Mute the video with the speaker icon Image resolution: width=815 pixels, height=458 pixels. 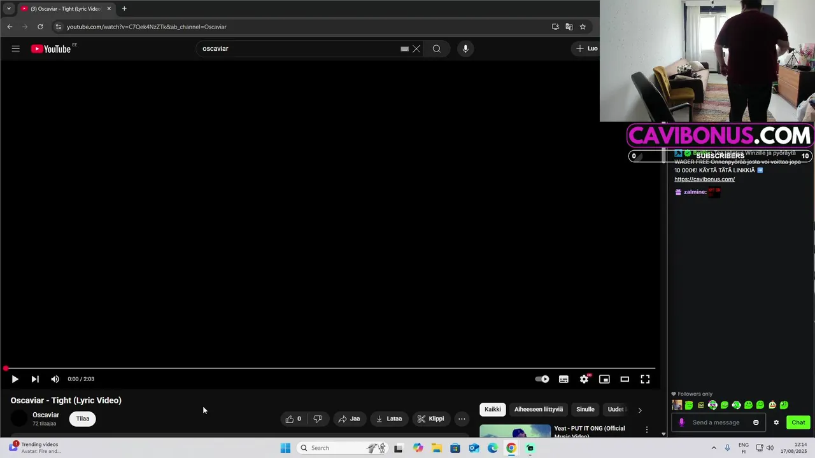[x=55, y=379]
